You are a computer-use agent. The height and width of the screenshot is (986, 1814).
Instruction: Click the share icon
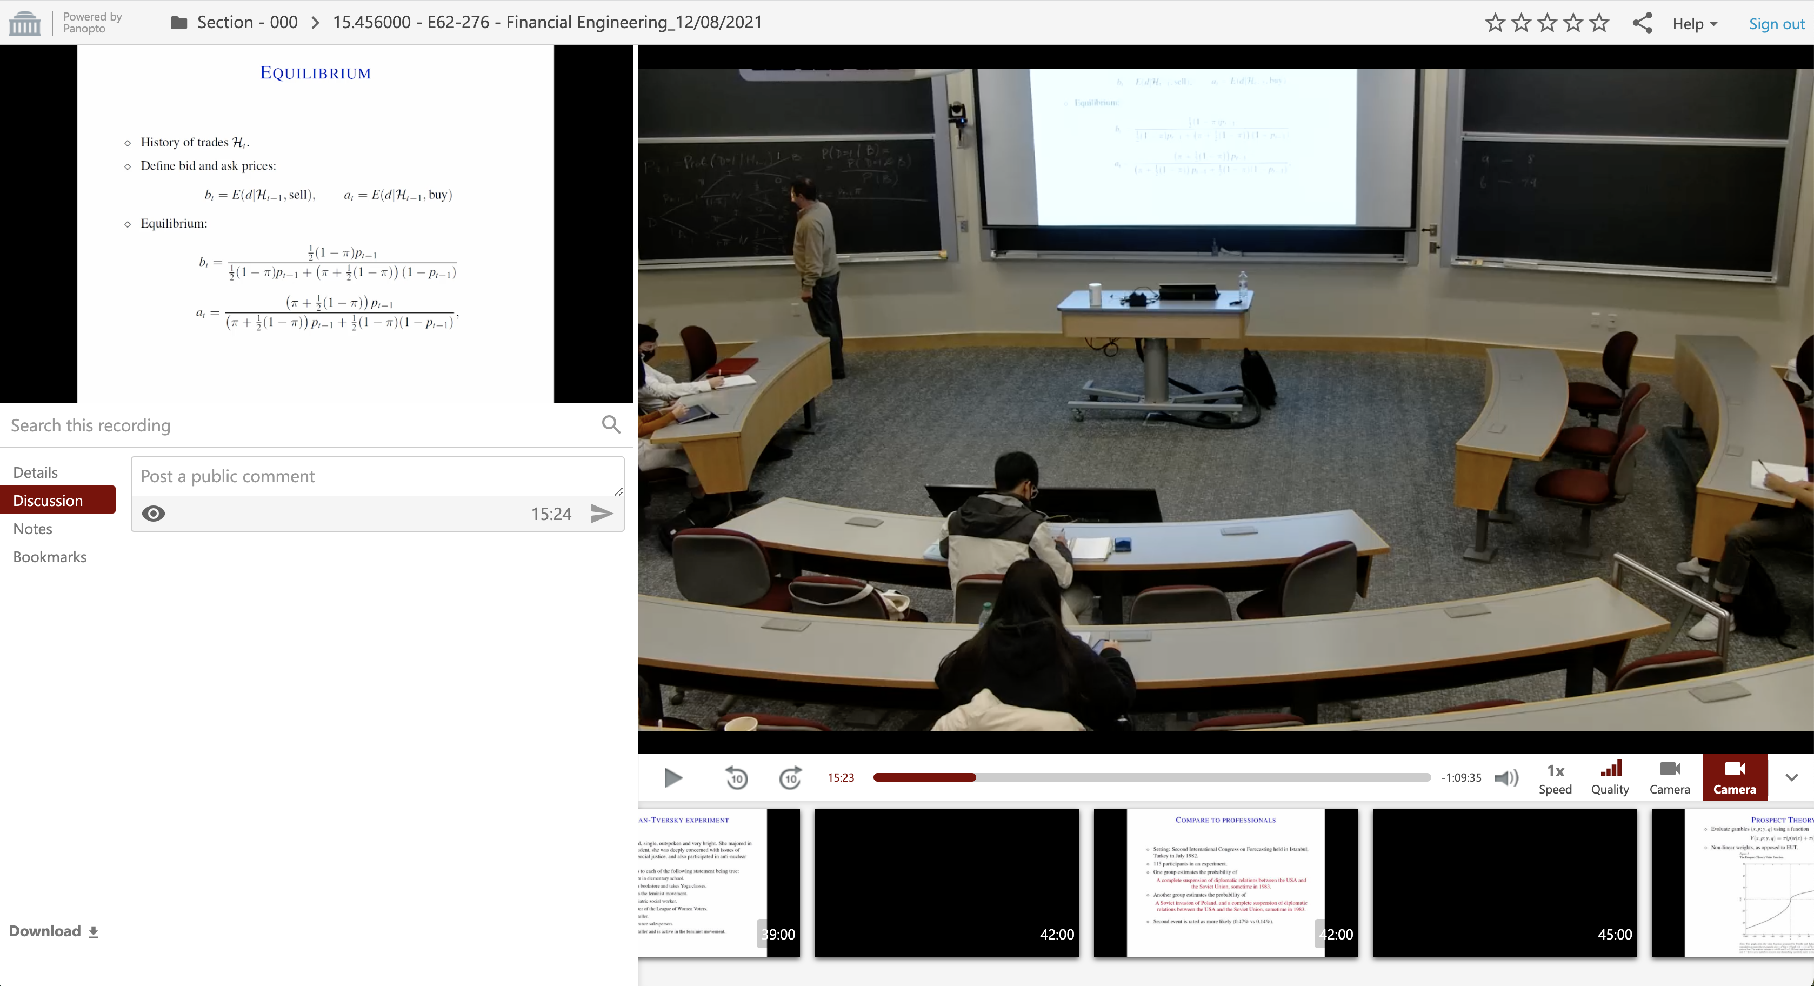click(1642, 23)
